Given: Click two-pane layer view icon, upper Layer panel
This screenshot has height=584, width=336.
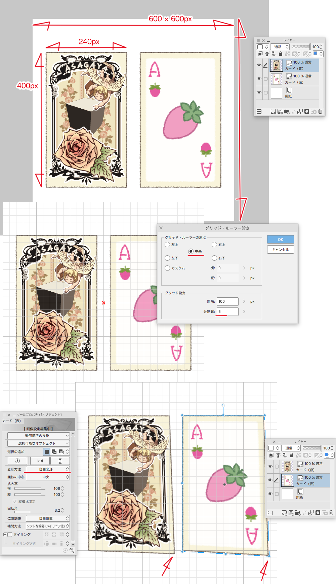Looking at the screenshot, I should click(259, 111).
